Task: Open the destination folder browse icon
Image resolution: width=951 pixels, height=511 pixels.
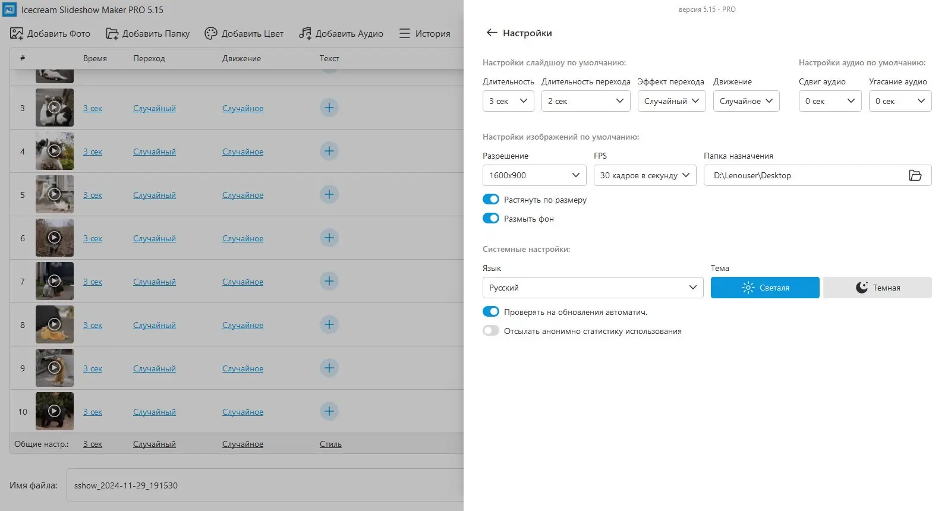Action: pos(915,175)
